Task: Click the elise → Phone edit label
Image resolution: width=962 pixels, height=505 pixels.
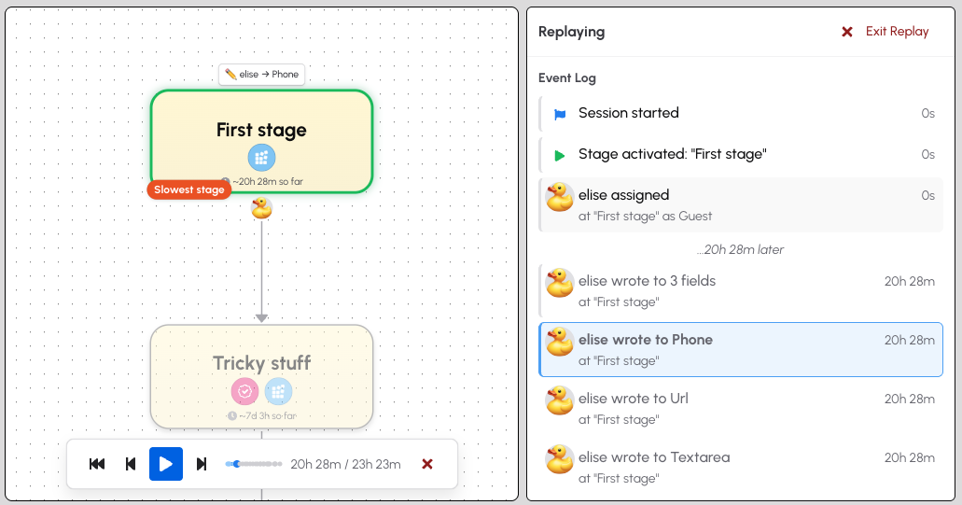Action: point(262,75)
